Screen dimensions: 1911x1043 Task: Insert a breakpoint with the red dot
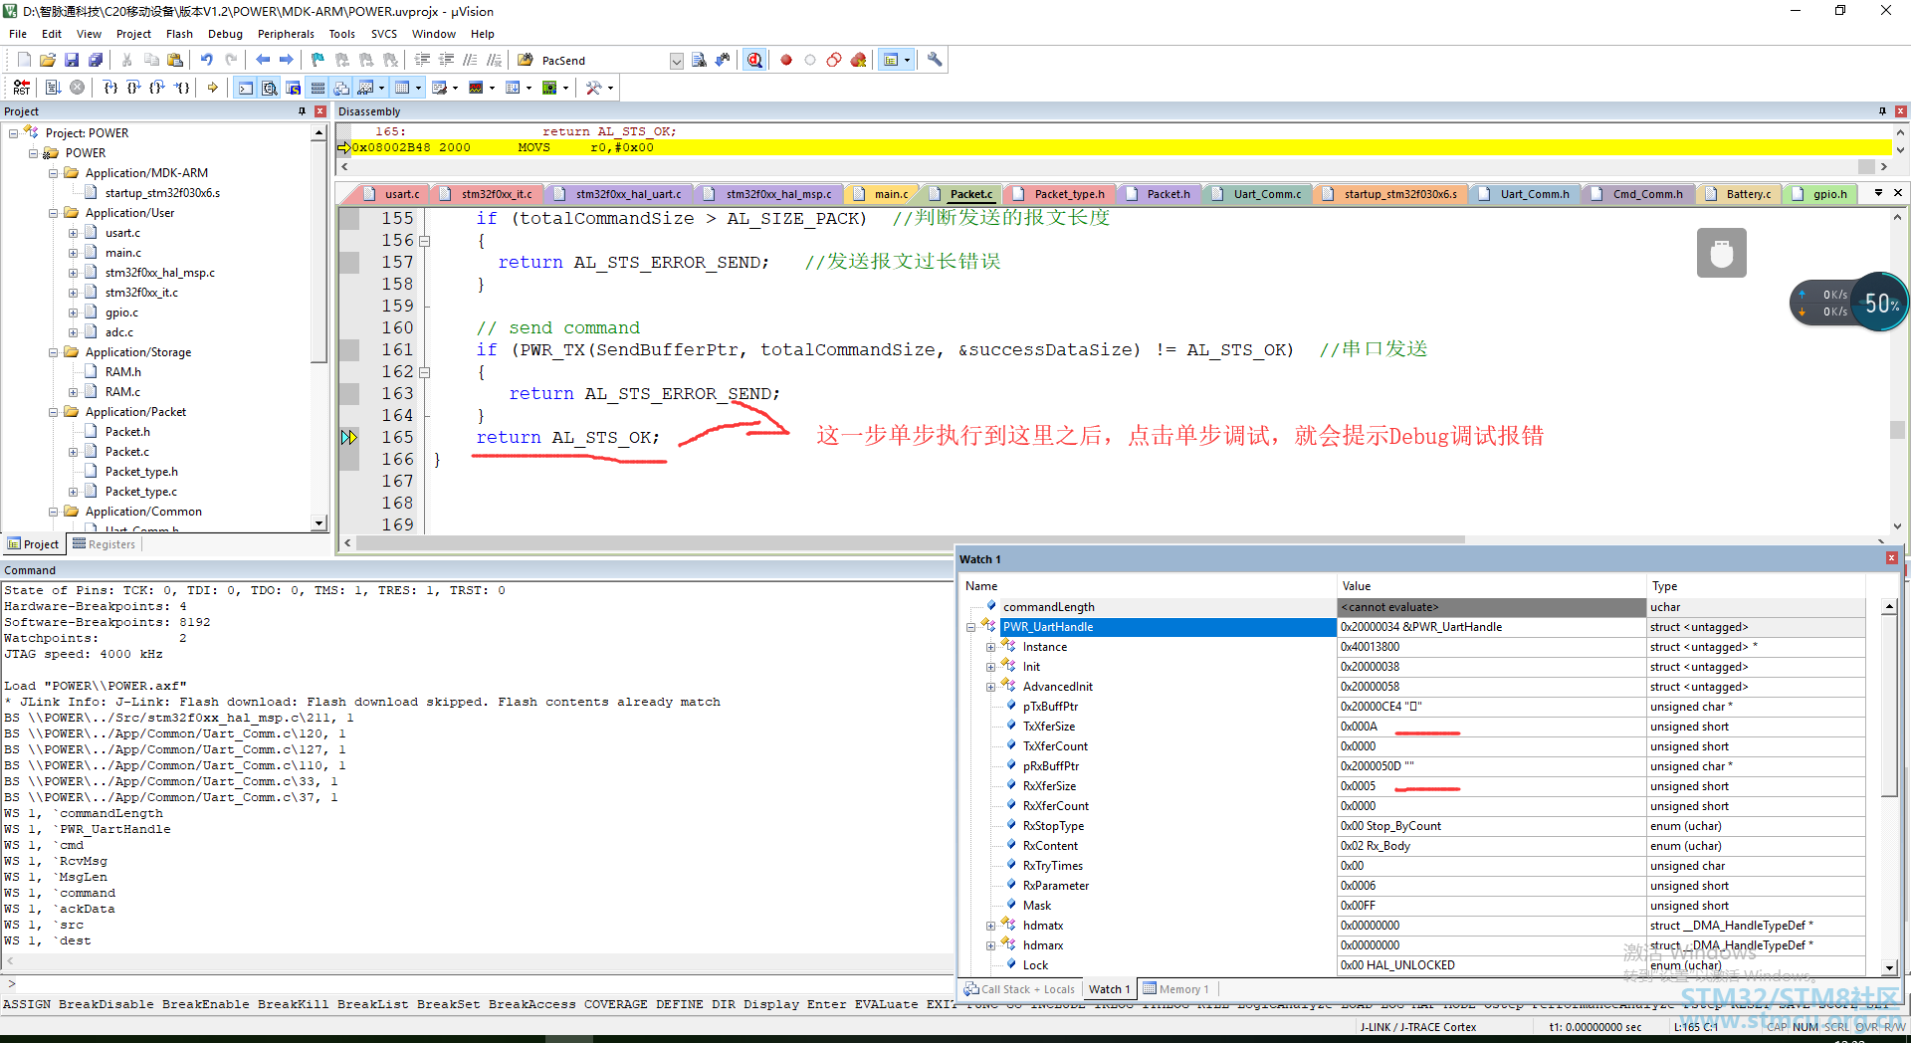click(786, 60)
